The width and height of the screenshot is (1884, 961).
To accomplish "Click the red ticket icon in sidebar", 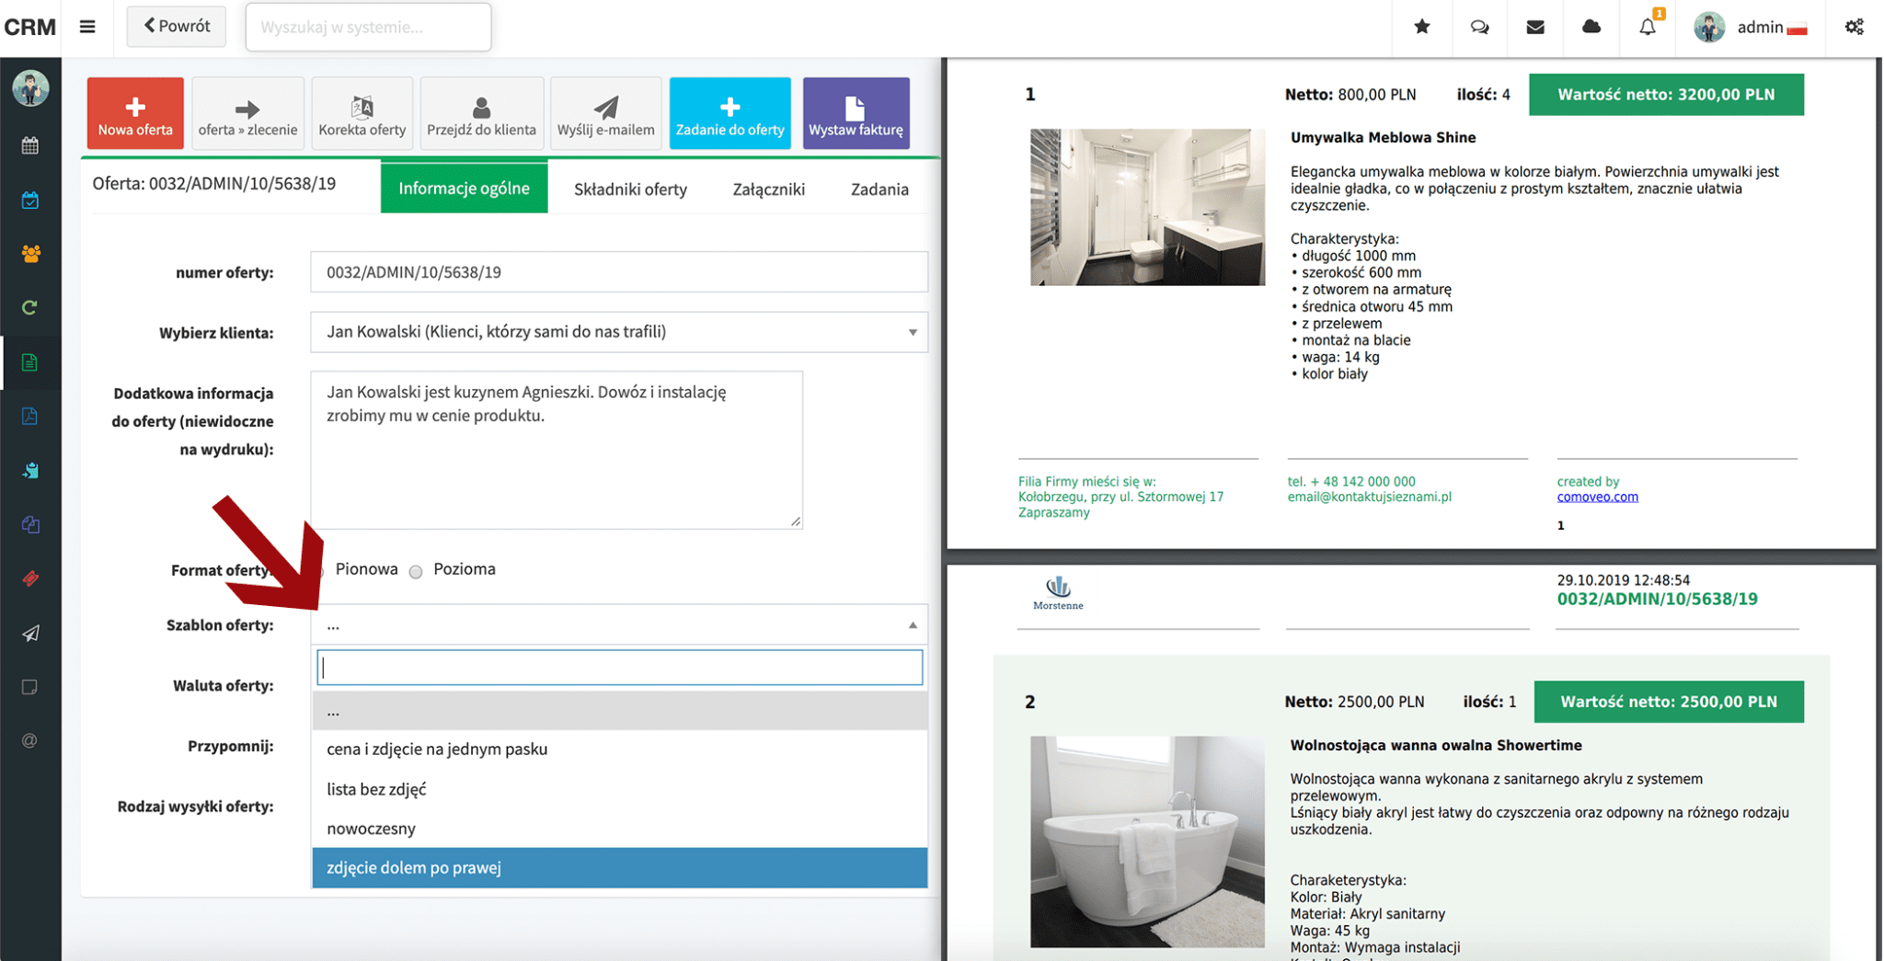I will tap(30, 578).
